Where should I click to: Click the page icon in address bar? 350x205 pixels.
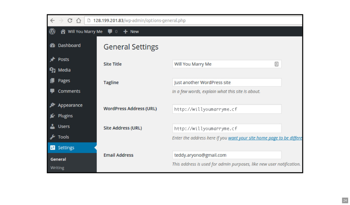[x=89, y=20]
